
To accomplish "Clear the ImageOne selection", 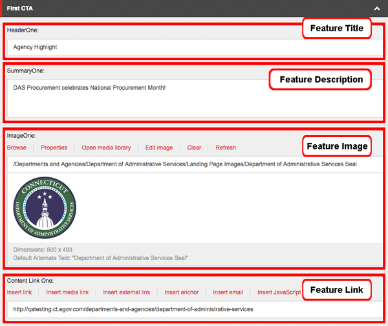I will [x=194, y=147].
